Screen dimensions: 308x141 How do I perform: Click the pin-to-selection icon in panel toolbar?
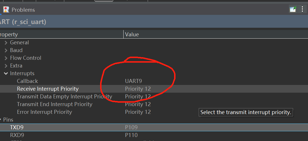(x=293, y=9)
